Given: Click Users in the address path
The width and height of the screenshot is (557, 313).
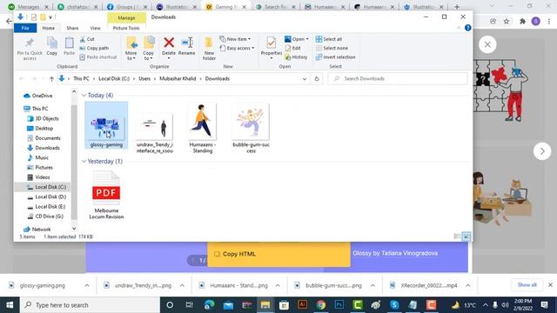Looking at the screenshot, I should pos(144,79).
